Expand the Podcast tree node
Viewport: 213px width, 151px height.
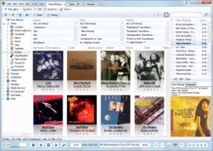click(4, 74)
